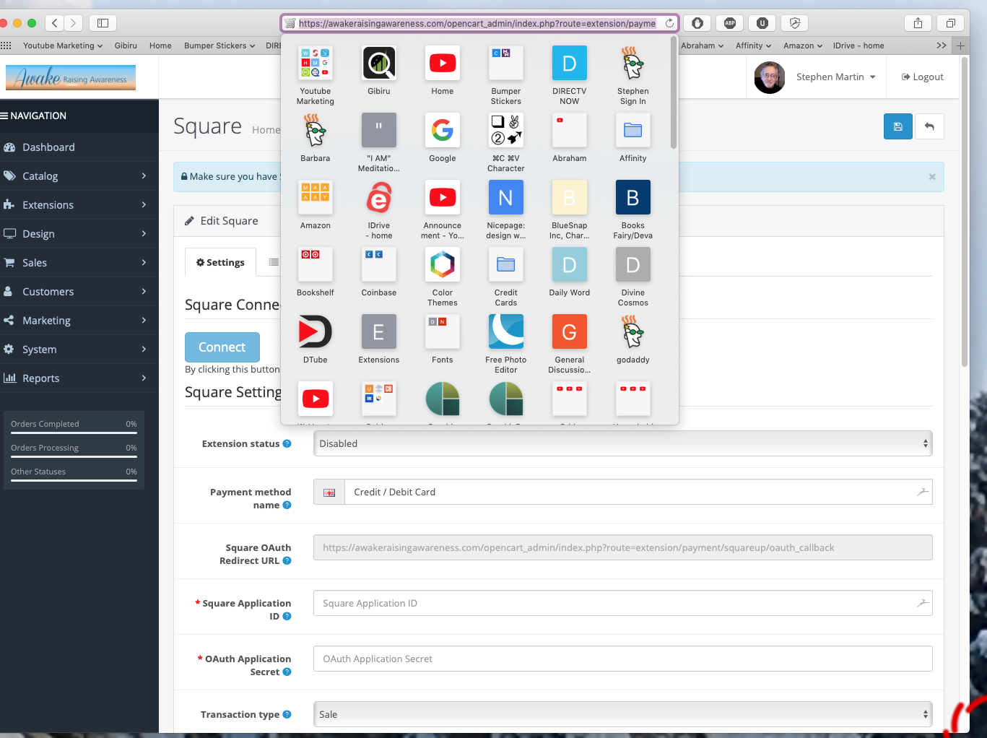Open the Gibiru favorite icon

pos(379,64)
